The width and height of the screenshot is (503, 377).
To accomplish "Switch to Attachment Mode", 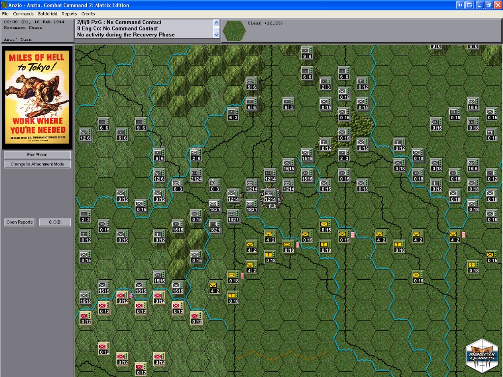I will (37, 164).
